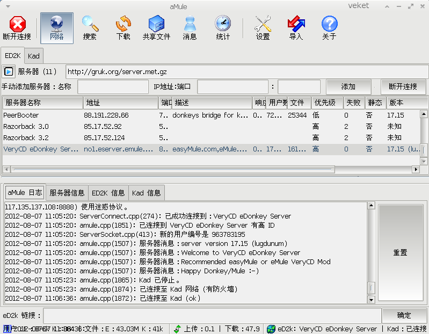
Task: Click the server list URL field
Action: pyautogui.click(x=247, y=71)
